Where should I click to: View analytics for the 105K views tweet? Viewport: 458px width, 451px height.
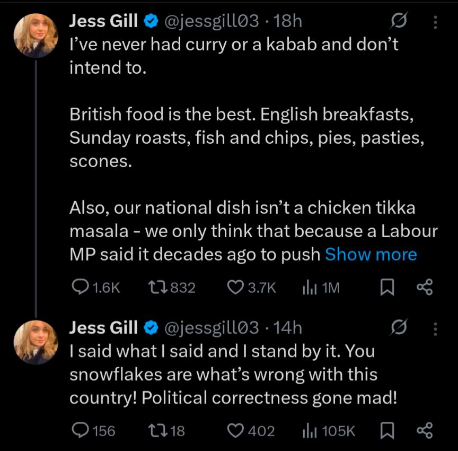(x=309, y=430)
